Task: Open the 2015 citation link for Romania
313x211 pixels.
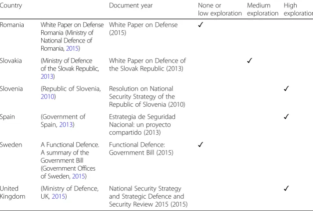Action: [72, 48]
